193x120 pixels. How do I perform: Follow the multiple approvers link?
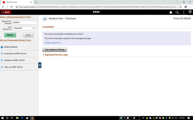coord(52,43)
